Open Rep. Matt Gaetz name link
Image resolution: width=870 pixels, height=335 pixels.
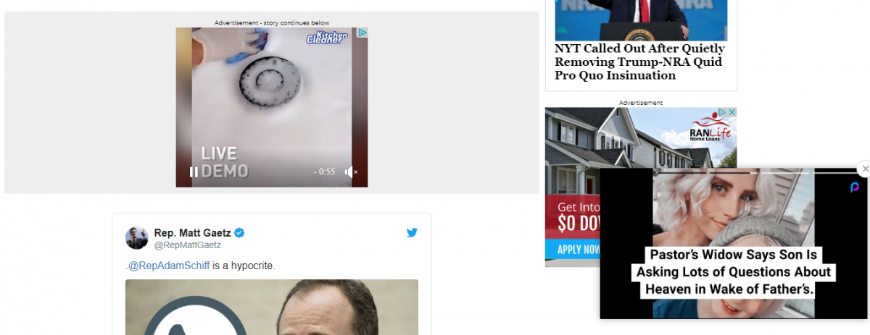click(193, 233)
